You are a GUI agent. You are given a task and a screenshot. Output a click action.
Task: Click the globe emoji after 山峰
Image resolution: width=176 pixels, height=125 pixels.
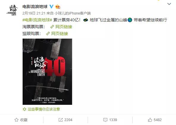click(130, 20)
